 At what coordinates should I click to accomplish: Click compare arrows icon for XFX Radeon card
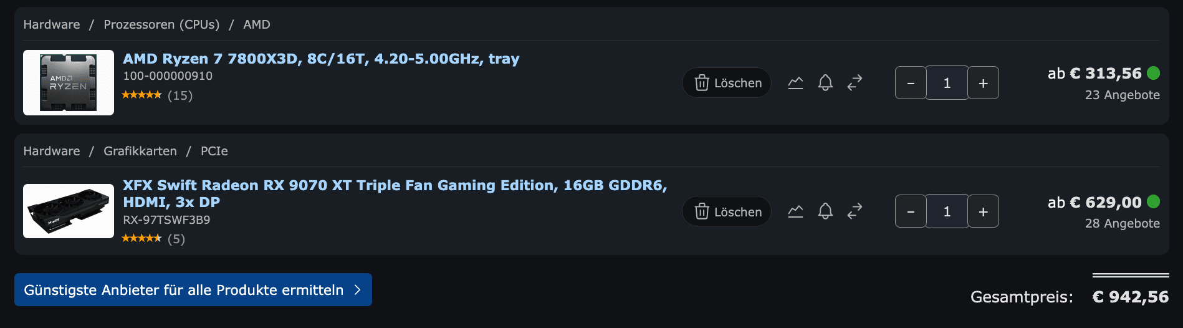(855, 212)
